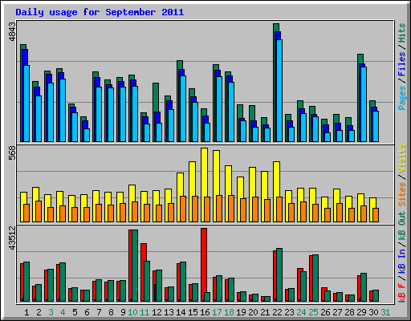Click day 12 on the x-axis
Screen dimensions: 411x321
(x=157, y=312)
